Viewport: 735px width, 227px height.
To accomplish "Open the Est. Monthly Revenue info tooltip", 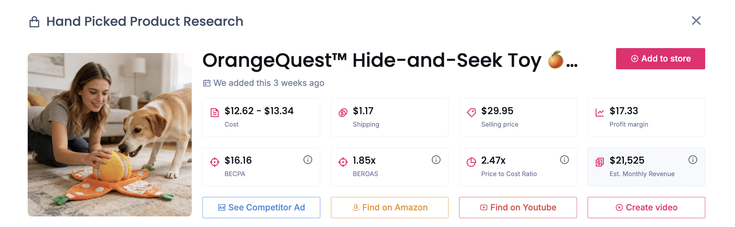I will click(x=693, y=159).
